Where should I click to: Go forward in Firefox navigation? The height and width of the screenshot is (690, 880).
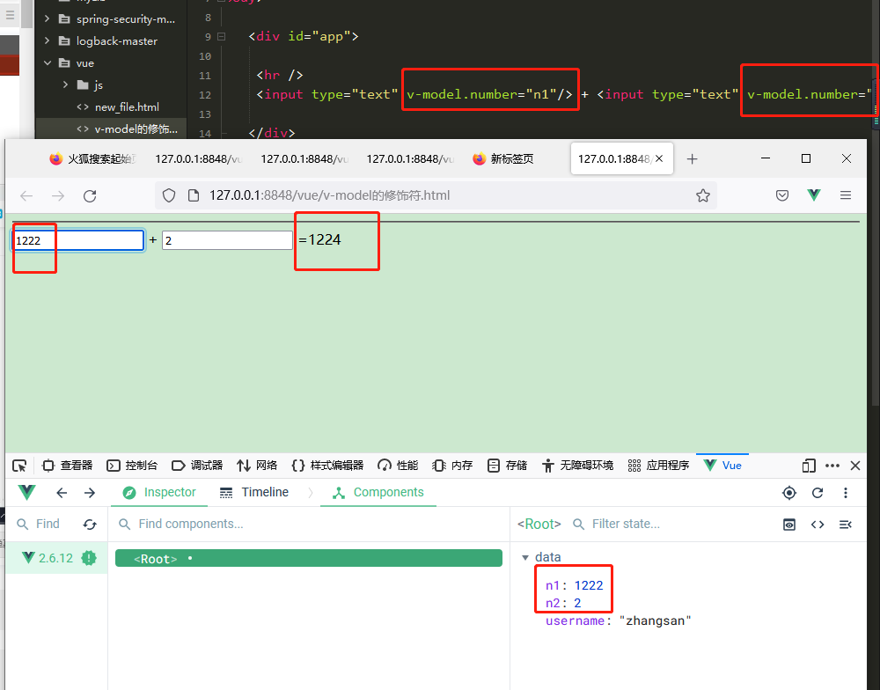(x=58, y=196)
